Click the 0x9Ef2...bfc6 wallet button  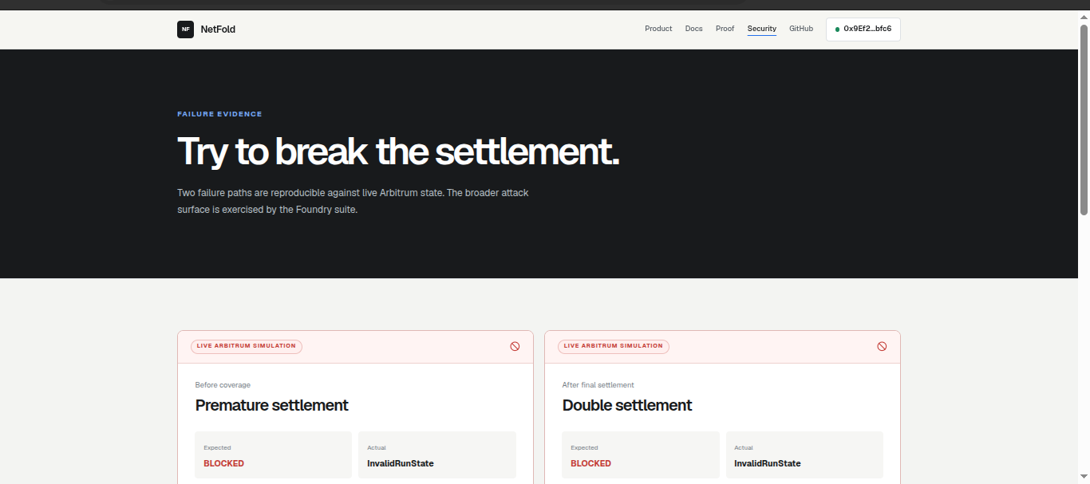tap(863, 29)
